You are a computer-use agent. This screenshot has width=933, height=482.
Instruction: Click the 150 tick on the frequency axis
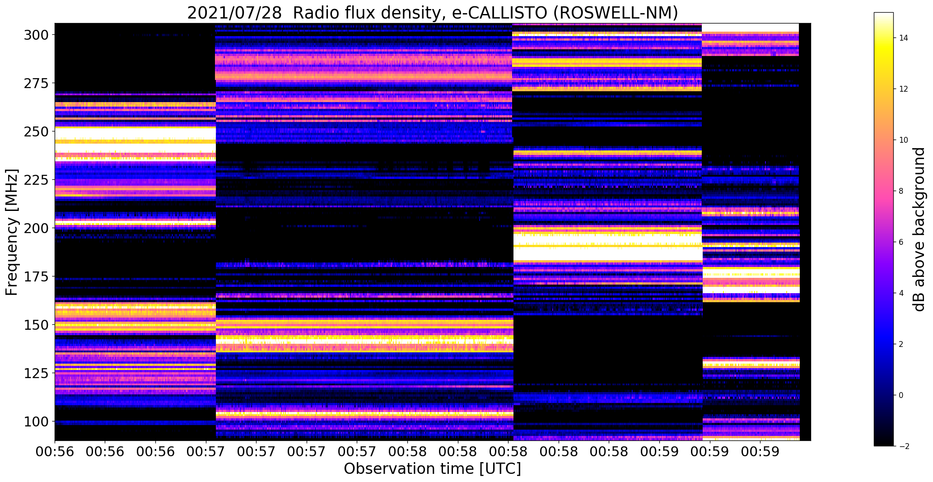tap(36, 325)
